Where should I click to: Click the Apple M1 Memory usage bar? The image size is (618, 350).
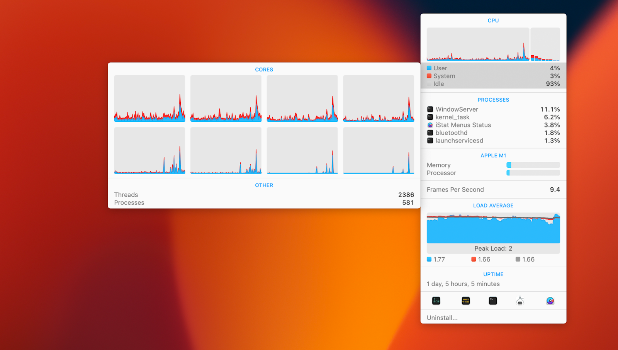[533, 165]
